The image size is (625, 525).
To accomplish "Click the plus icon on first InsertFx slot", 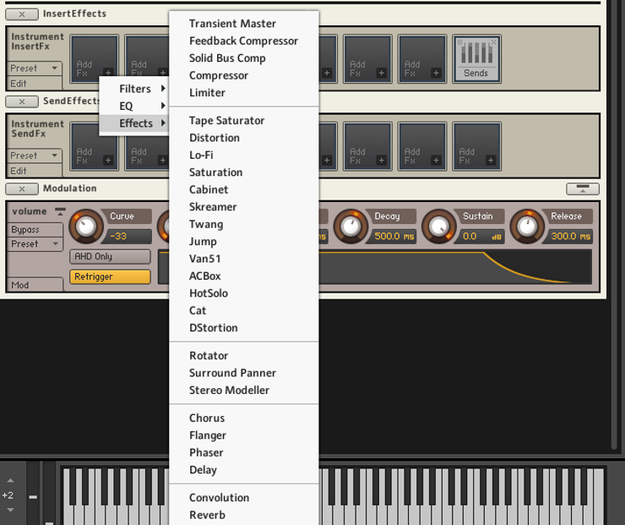I will 108,73.
